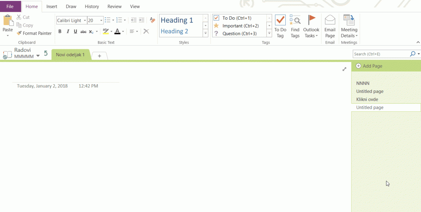Click the Search (Ctrl+E) box

(x=381, y=54)
